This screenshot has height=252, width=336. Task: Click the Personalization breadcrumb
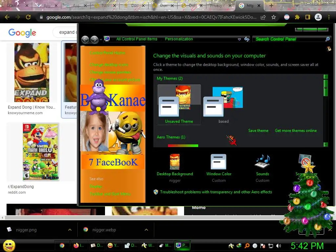coord(179,39)
